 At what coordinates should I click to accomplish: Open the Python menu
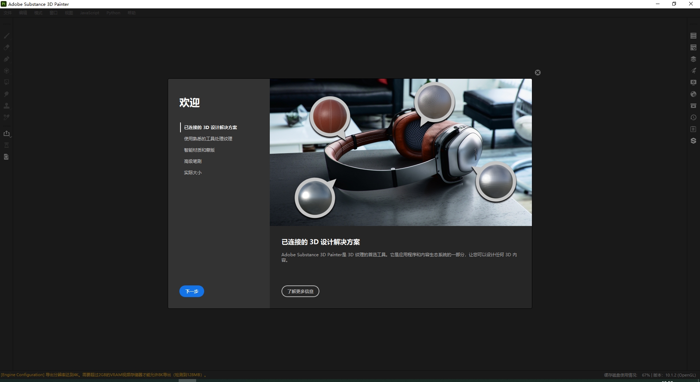[x=113, y=13]
